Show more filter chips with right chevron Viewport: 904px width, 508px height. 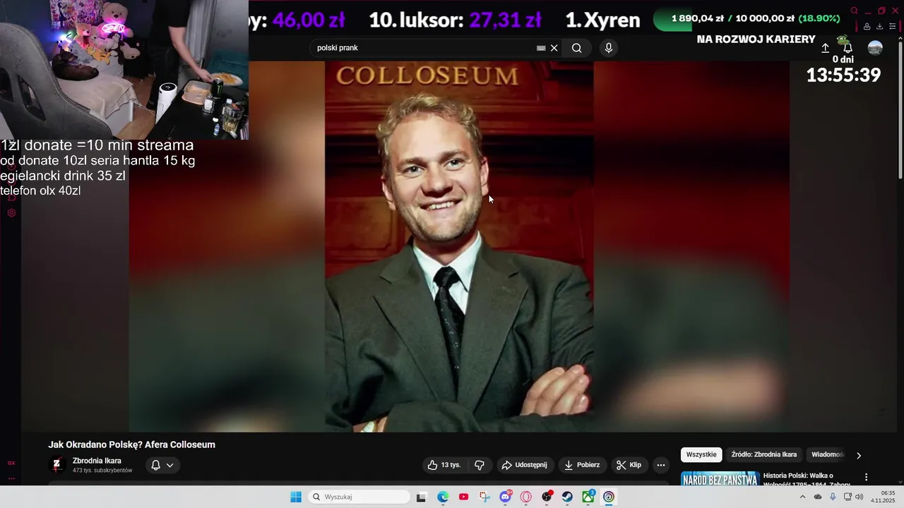pos(859,455)
